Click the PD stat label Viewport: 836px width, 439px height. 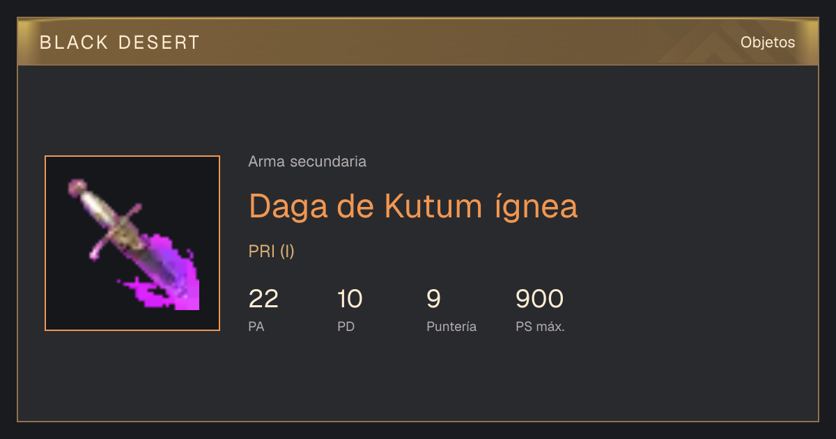tap(346, 326)
